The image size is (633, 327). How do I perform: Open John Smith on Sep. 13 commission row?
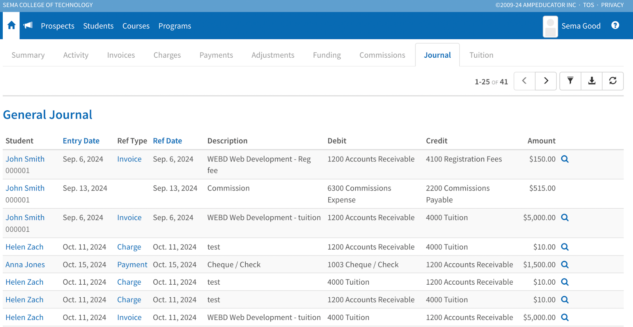25,188
